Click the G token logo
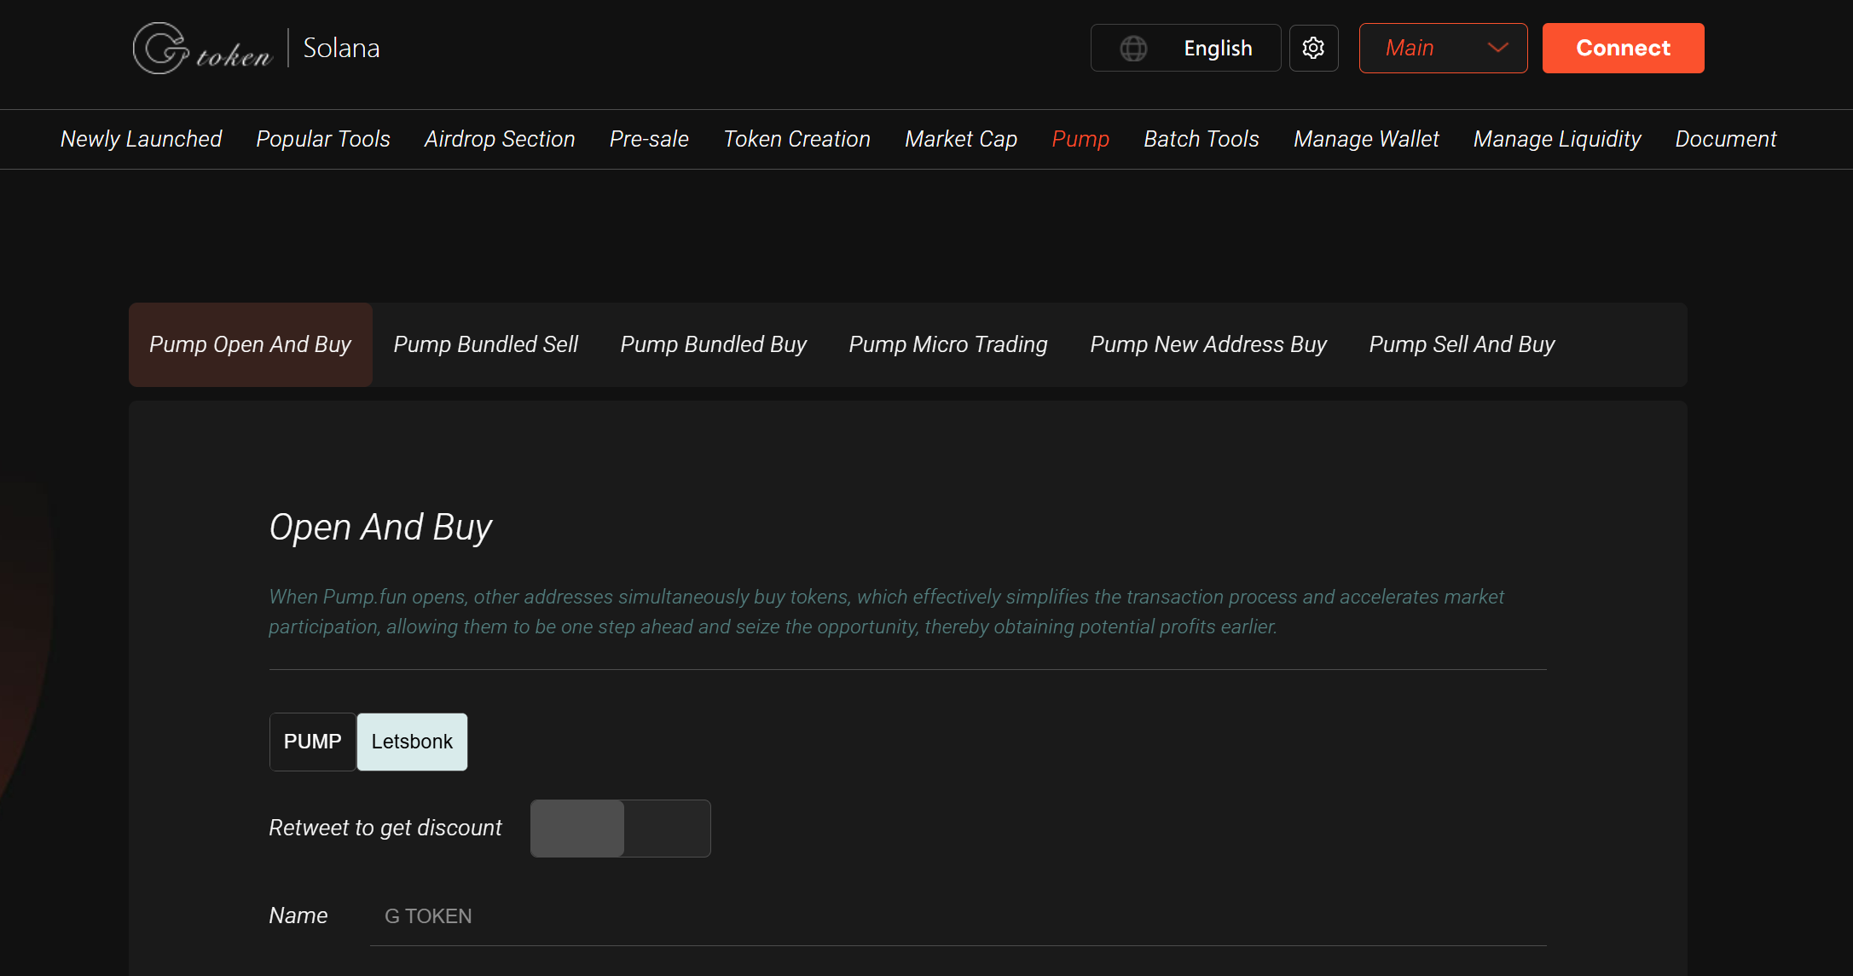The width and height of the screenshot is (1853, 976). (x=203, y=48)
